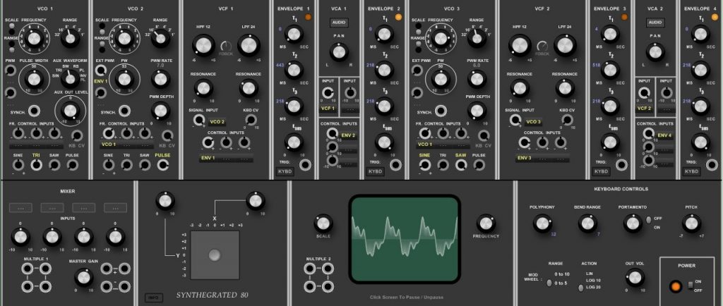Open VCF 2 signal input VCO 3 selector

(533, 122)
